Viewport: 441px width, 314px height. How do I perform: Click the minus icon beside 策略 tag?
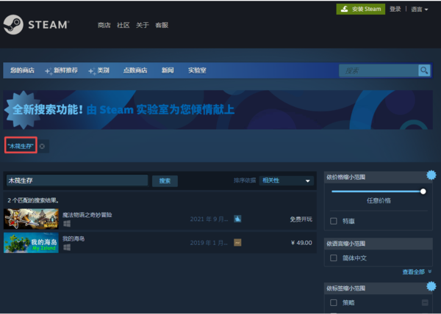tap(425, 302)
